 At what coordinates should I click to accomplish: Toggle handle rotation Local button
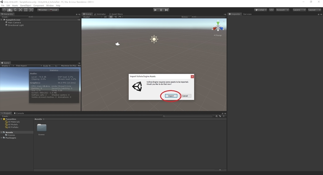(54, 10)
